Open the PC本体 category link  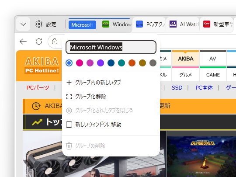tap(204, 87)
